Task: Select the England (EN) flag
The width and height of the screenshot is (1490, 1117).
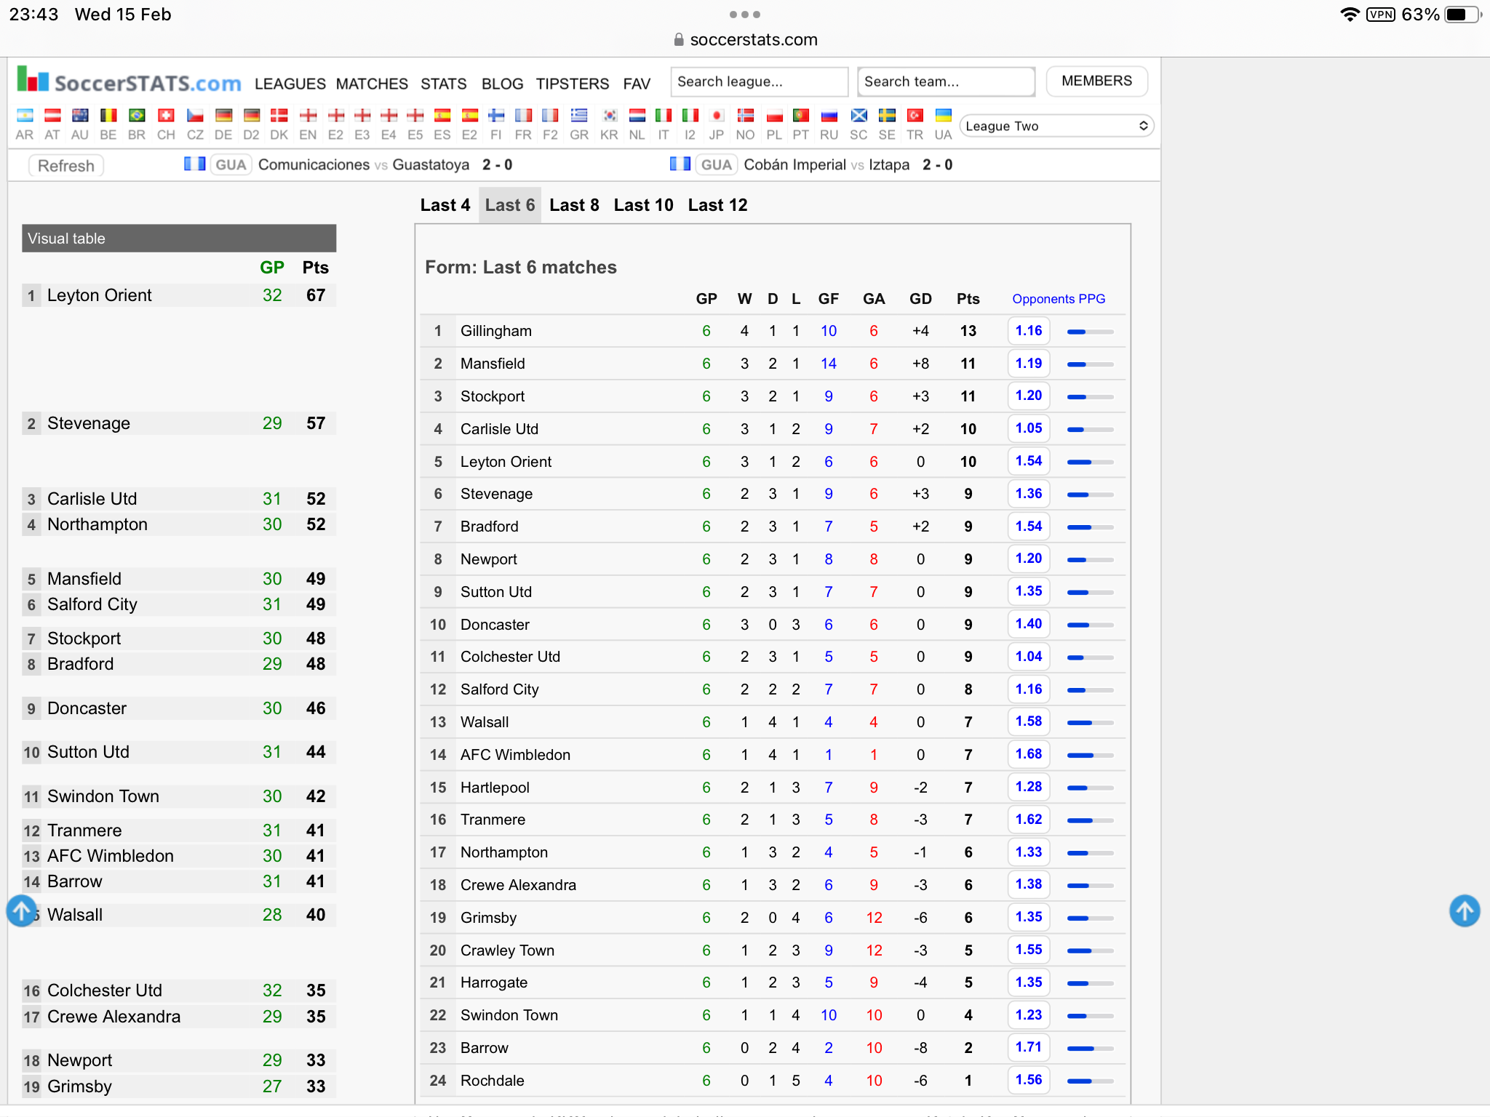Action: 308,115
